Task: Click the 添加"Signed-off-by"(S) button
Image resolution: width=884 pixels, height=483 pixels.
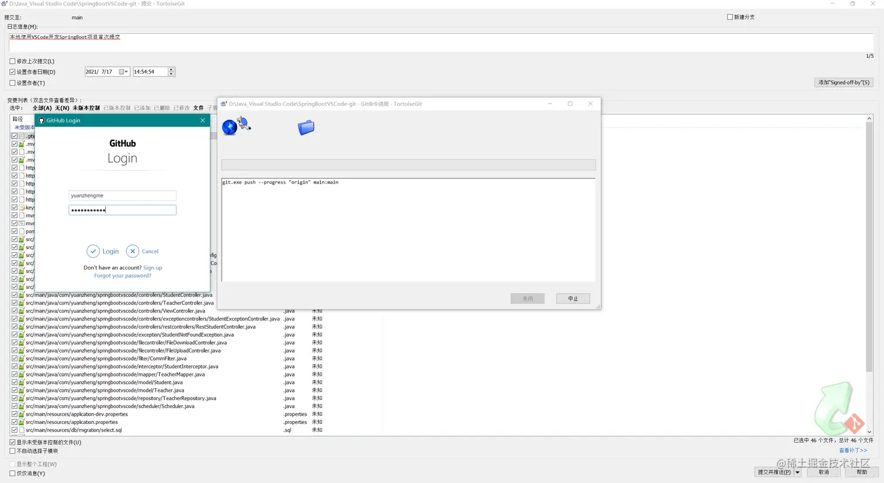Action: [x=844, y=82]
